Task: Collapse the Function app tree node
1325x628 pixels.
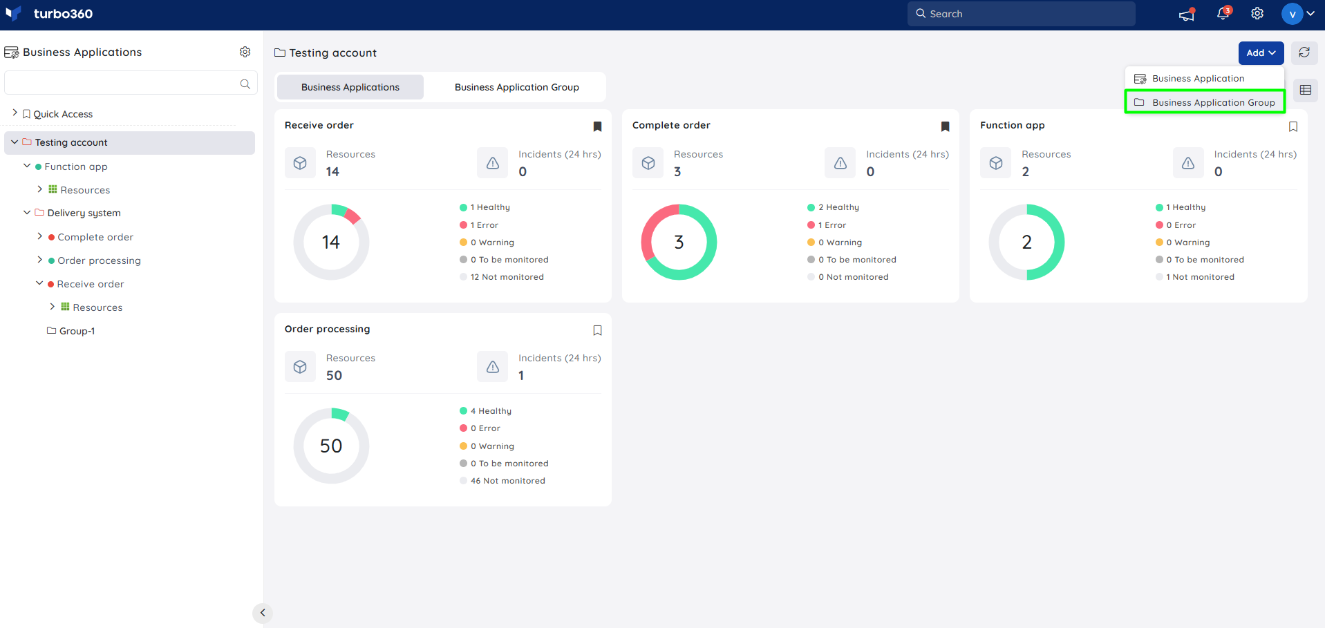Action: (27, 166)
